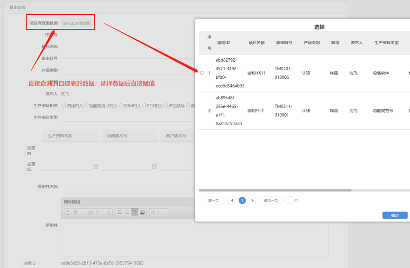Click the 最后一页 last page button
Screen dimensions: 410x268
271,201
